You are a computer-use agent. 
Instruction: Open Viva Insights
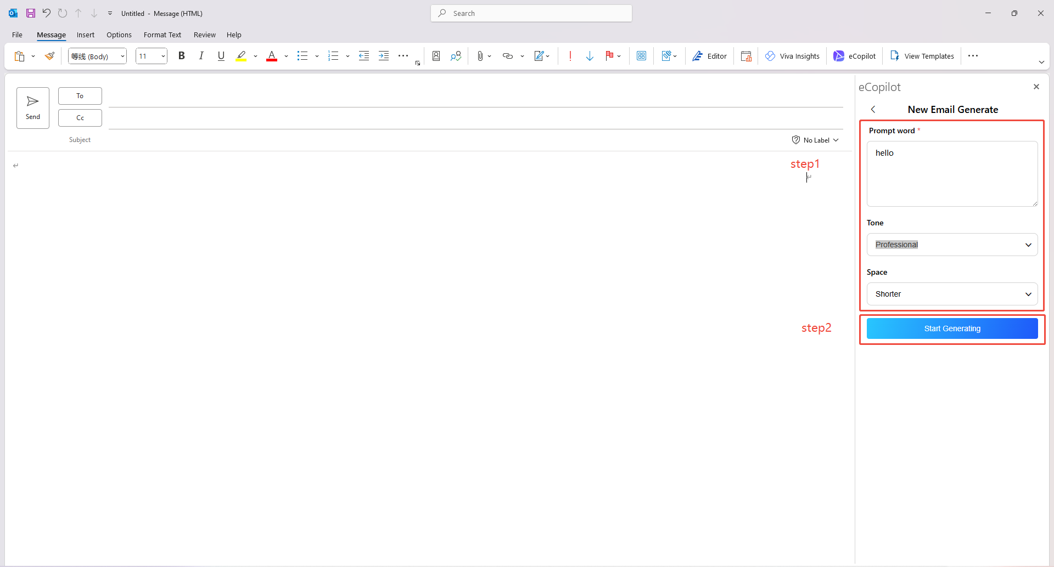[x=792, y=55]
